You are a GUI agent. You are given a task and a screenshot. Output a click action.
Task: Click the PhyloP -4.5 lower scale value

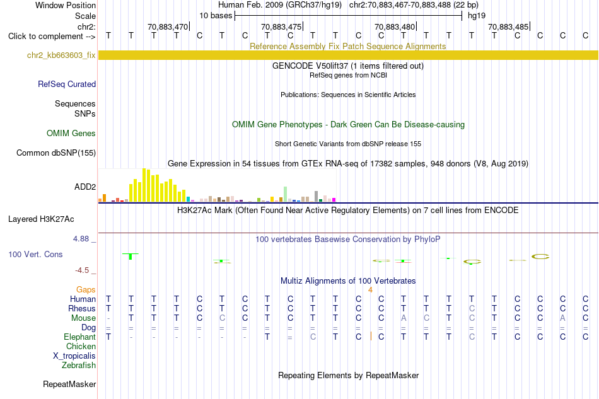click(x=82, y=270)
